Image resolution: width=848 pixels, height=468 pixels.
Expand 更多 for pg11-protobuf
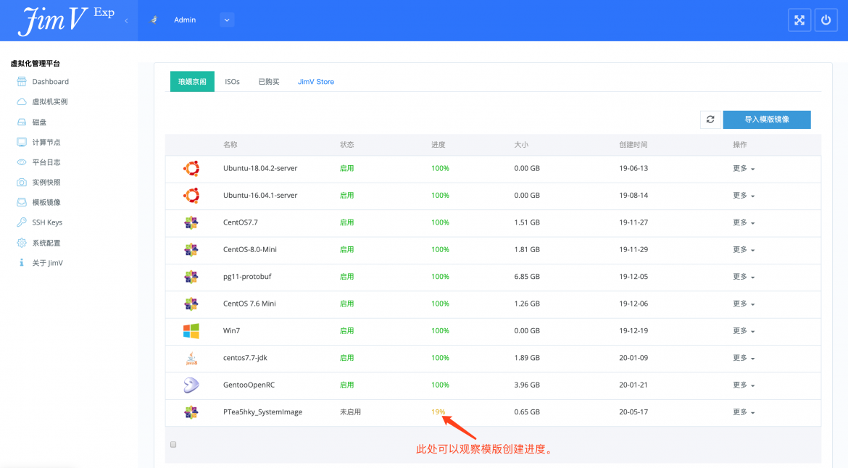[744, 277]
